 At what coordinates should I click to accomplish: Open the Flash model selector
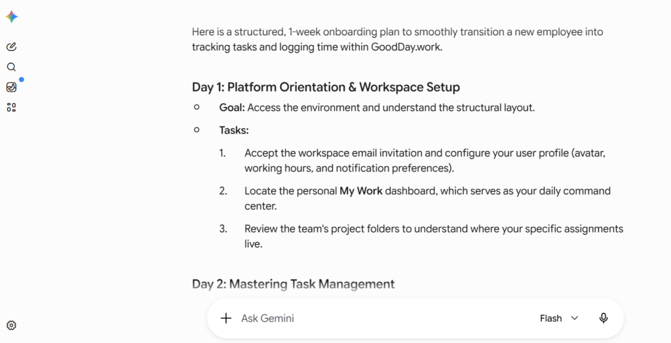click(559, 318)
